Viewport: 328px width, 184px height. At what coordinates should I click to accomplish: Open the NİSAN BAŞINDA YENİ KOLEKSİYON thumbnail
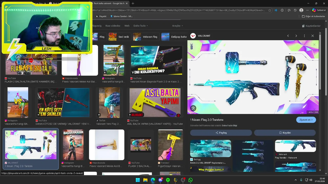[157, 61]
